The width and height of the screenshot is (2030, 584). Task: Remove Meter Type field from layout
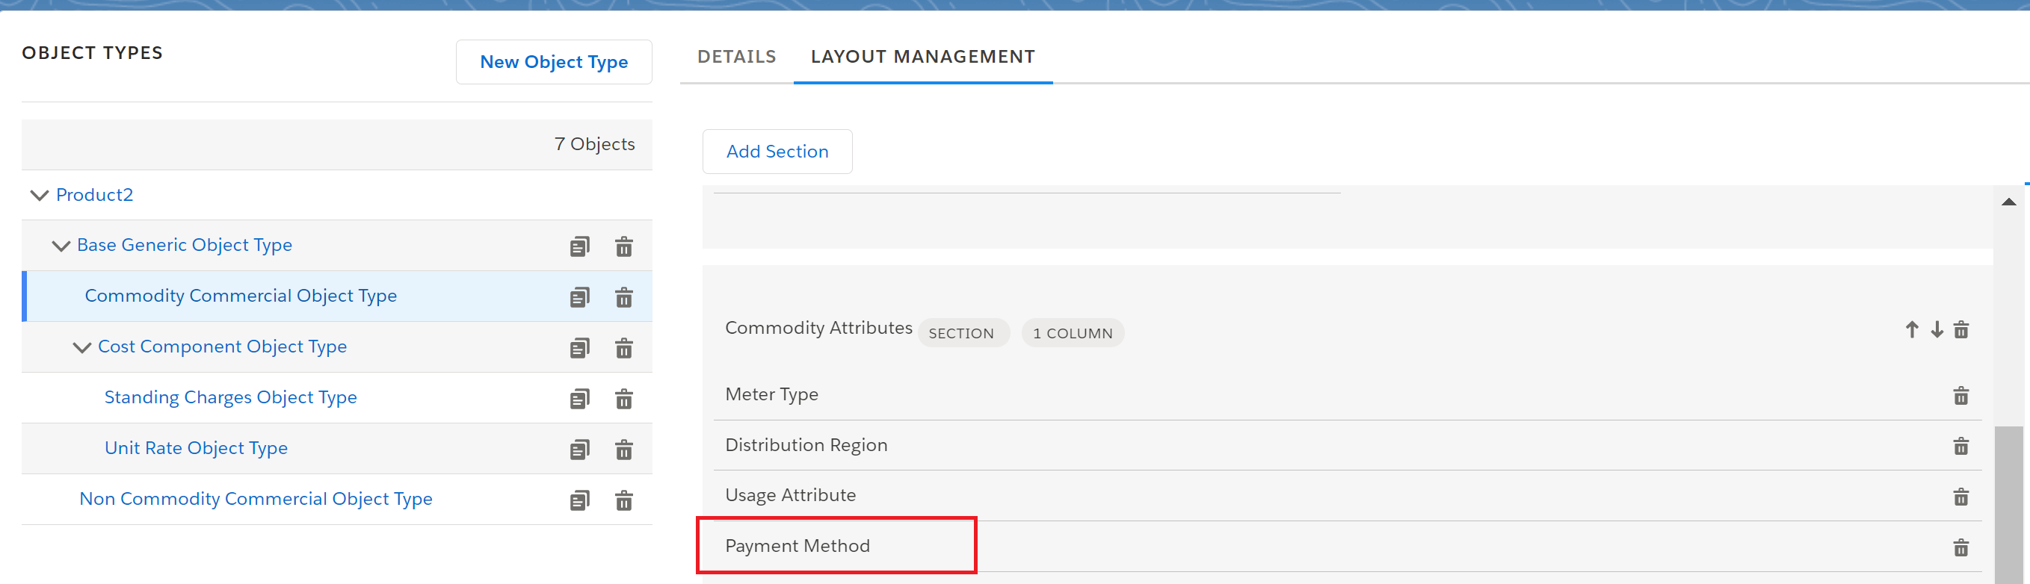(x=1961, y=395)
